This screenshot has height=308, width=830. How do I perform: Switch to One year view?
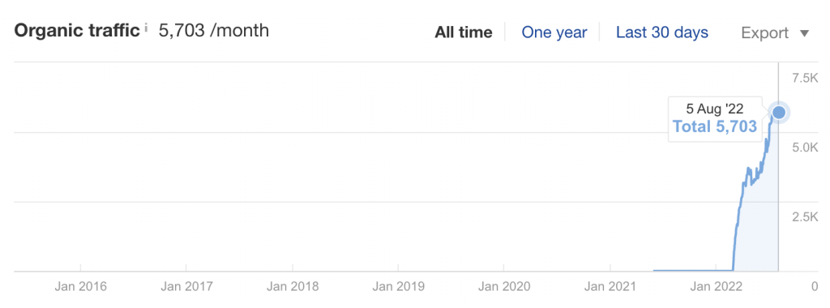[x=554, y=32]
